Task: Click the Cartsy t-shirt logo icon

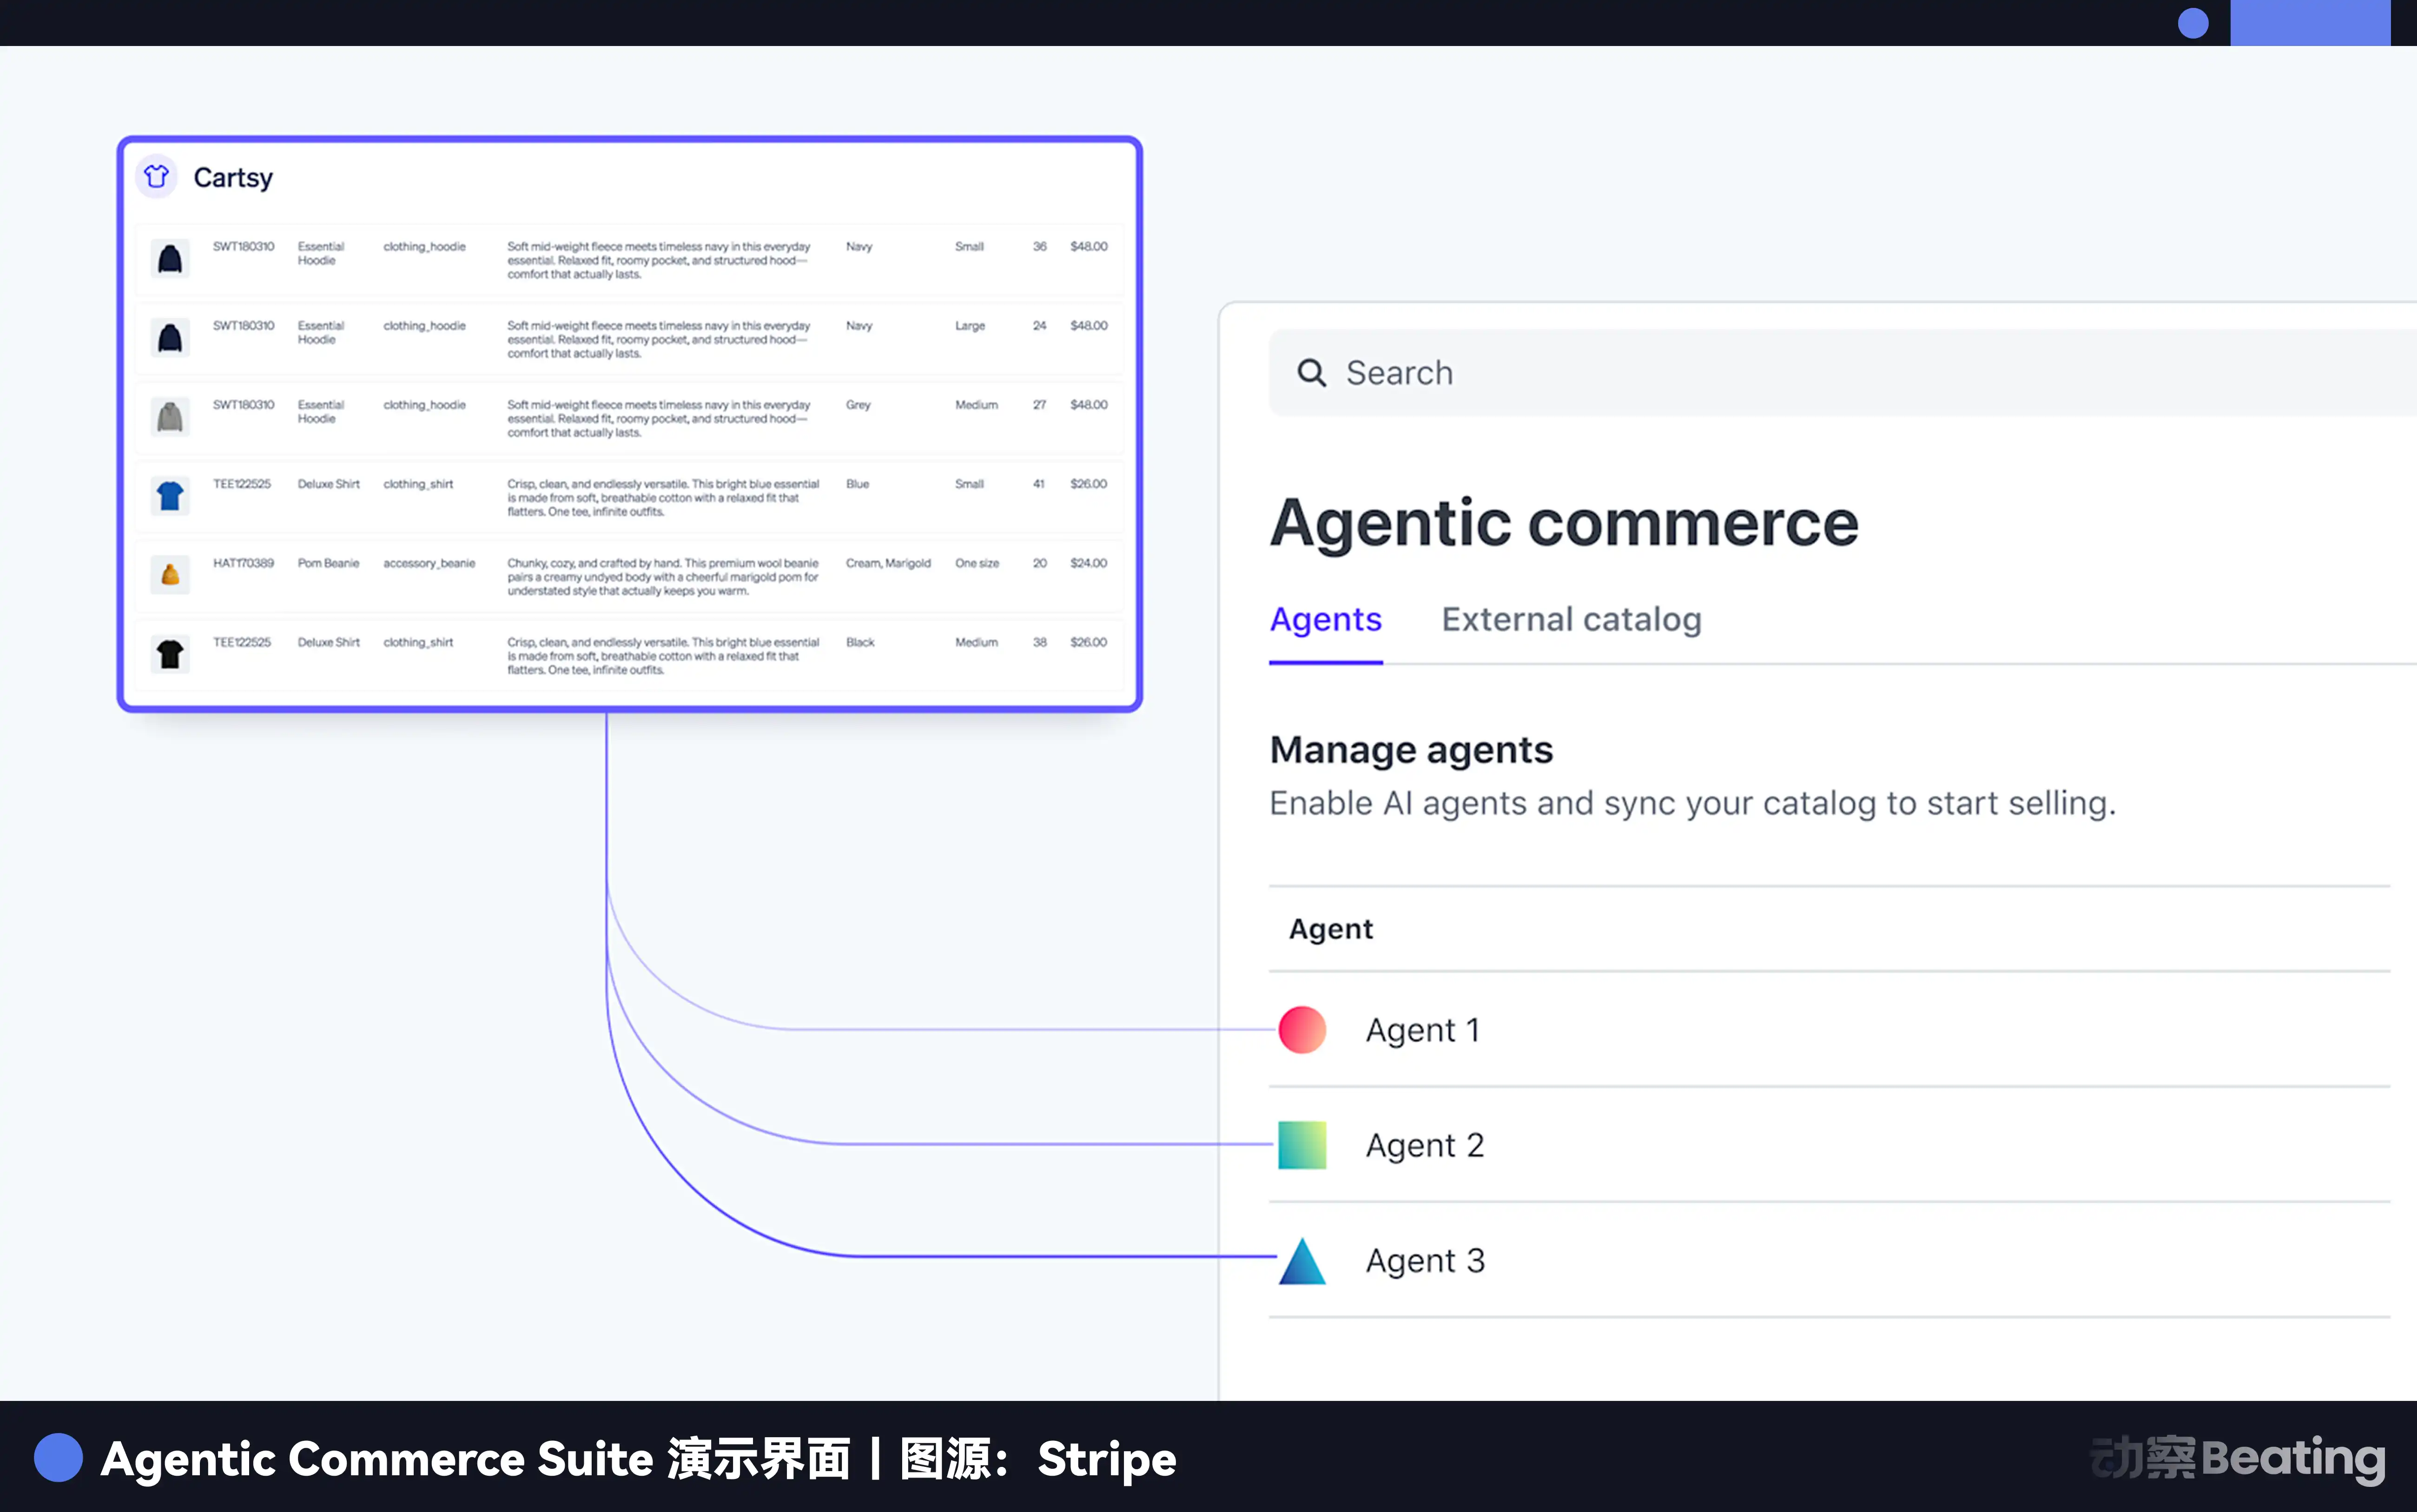Action: (x=156, y=177)
